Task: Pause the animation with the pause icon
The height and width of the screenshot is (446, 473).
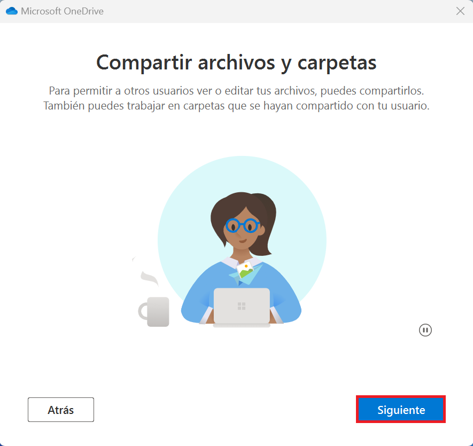Action: pyautogui.click(x=425, y=330)
